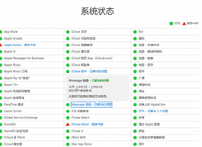Click the 课堂时间 row text
This screenshot has height=147, width=202.
tap(144, 85)
